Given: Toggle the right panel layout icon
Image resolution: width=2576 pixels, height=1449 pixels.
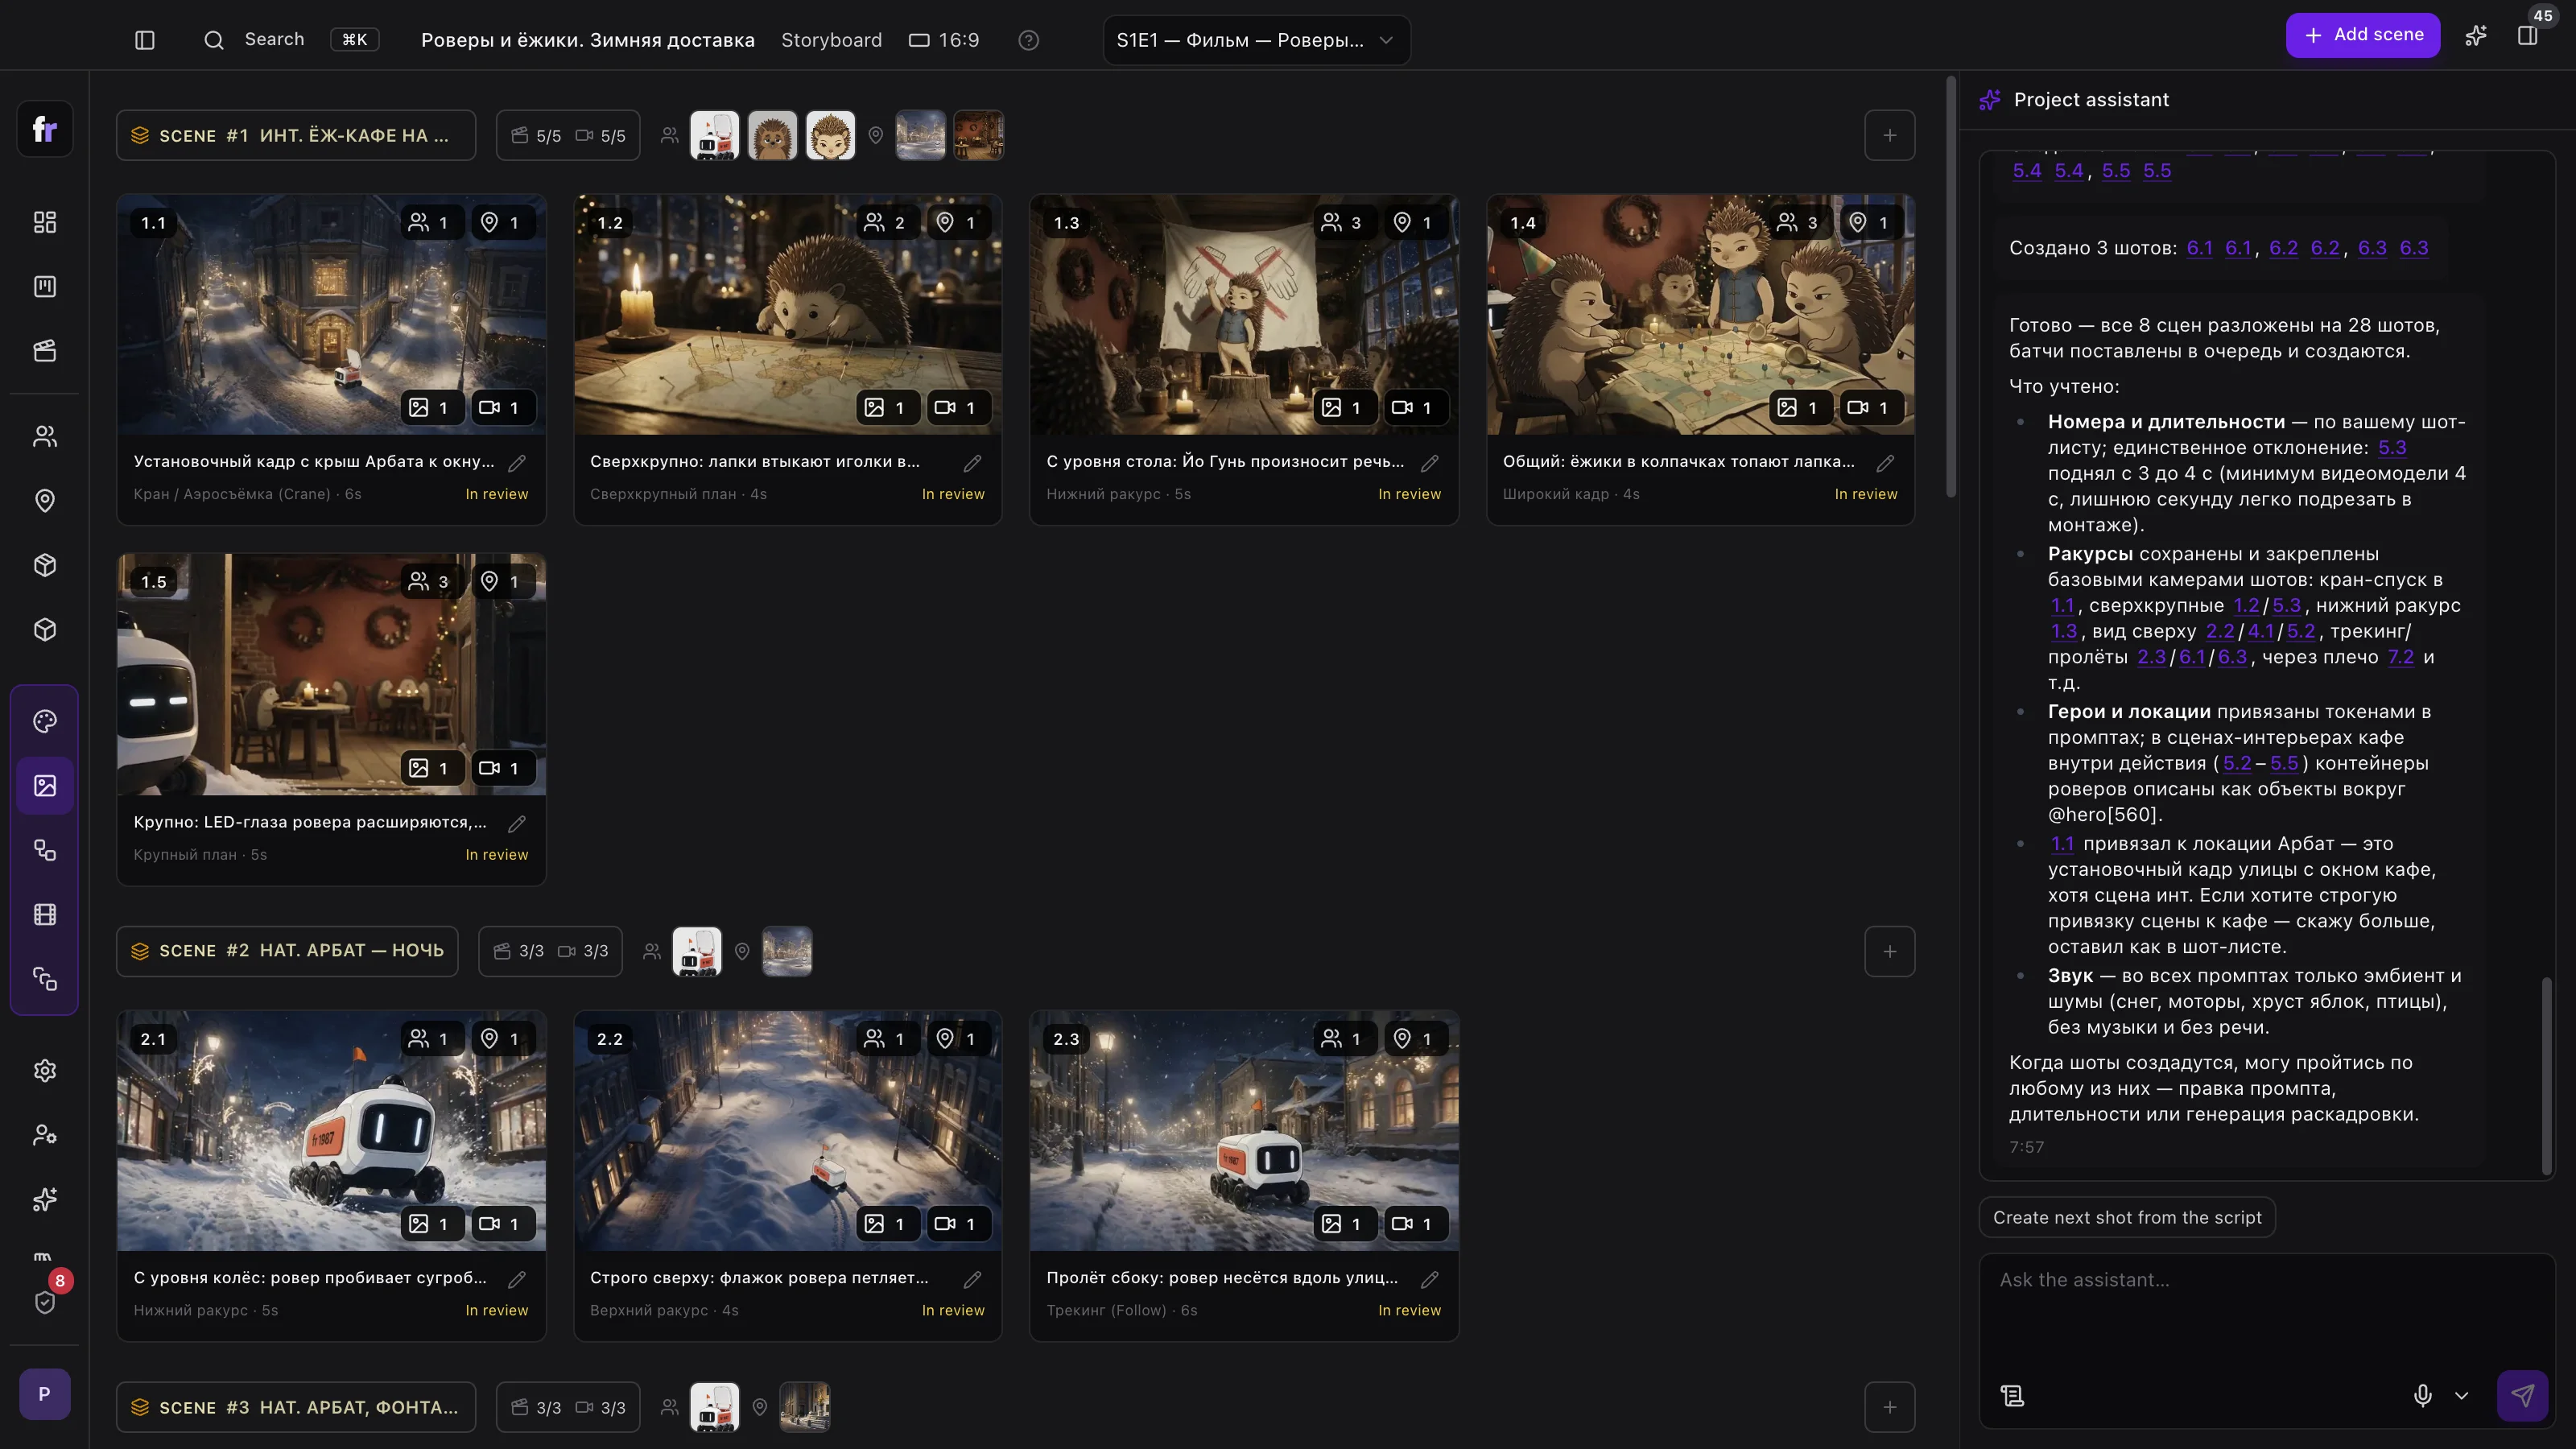Looking at the screenshot, I should click(2528, 36).
